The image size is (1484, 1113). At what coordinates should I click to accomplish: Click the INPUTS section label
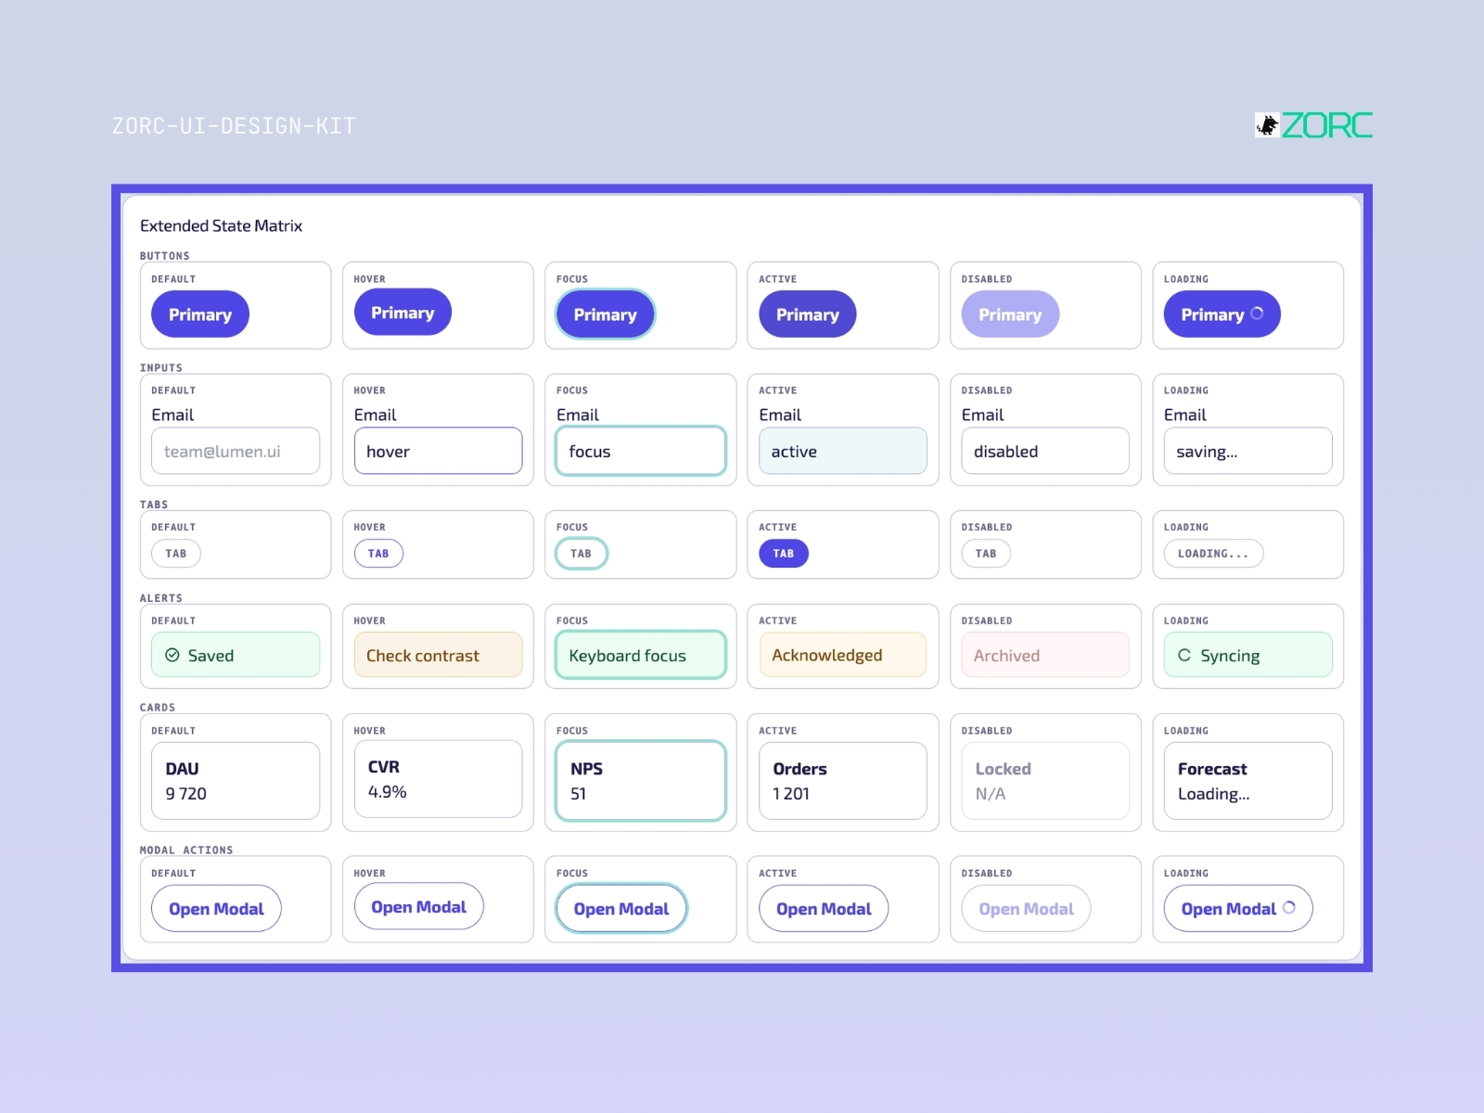coord(161,368)
